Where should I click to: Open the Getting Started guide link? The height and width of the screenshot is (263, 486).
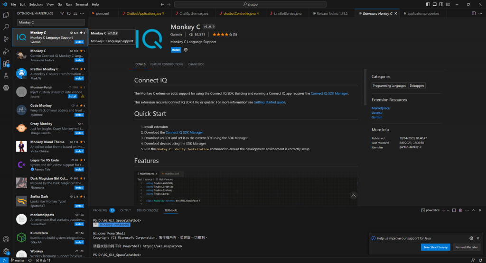coord(270,102)
